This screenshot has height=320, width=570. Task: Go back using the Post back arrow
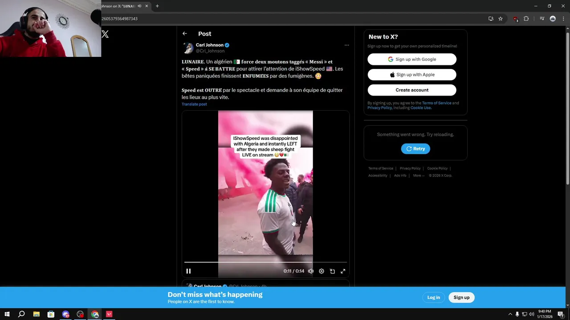point(184,34)
